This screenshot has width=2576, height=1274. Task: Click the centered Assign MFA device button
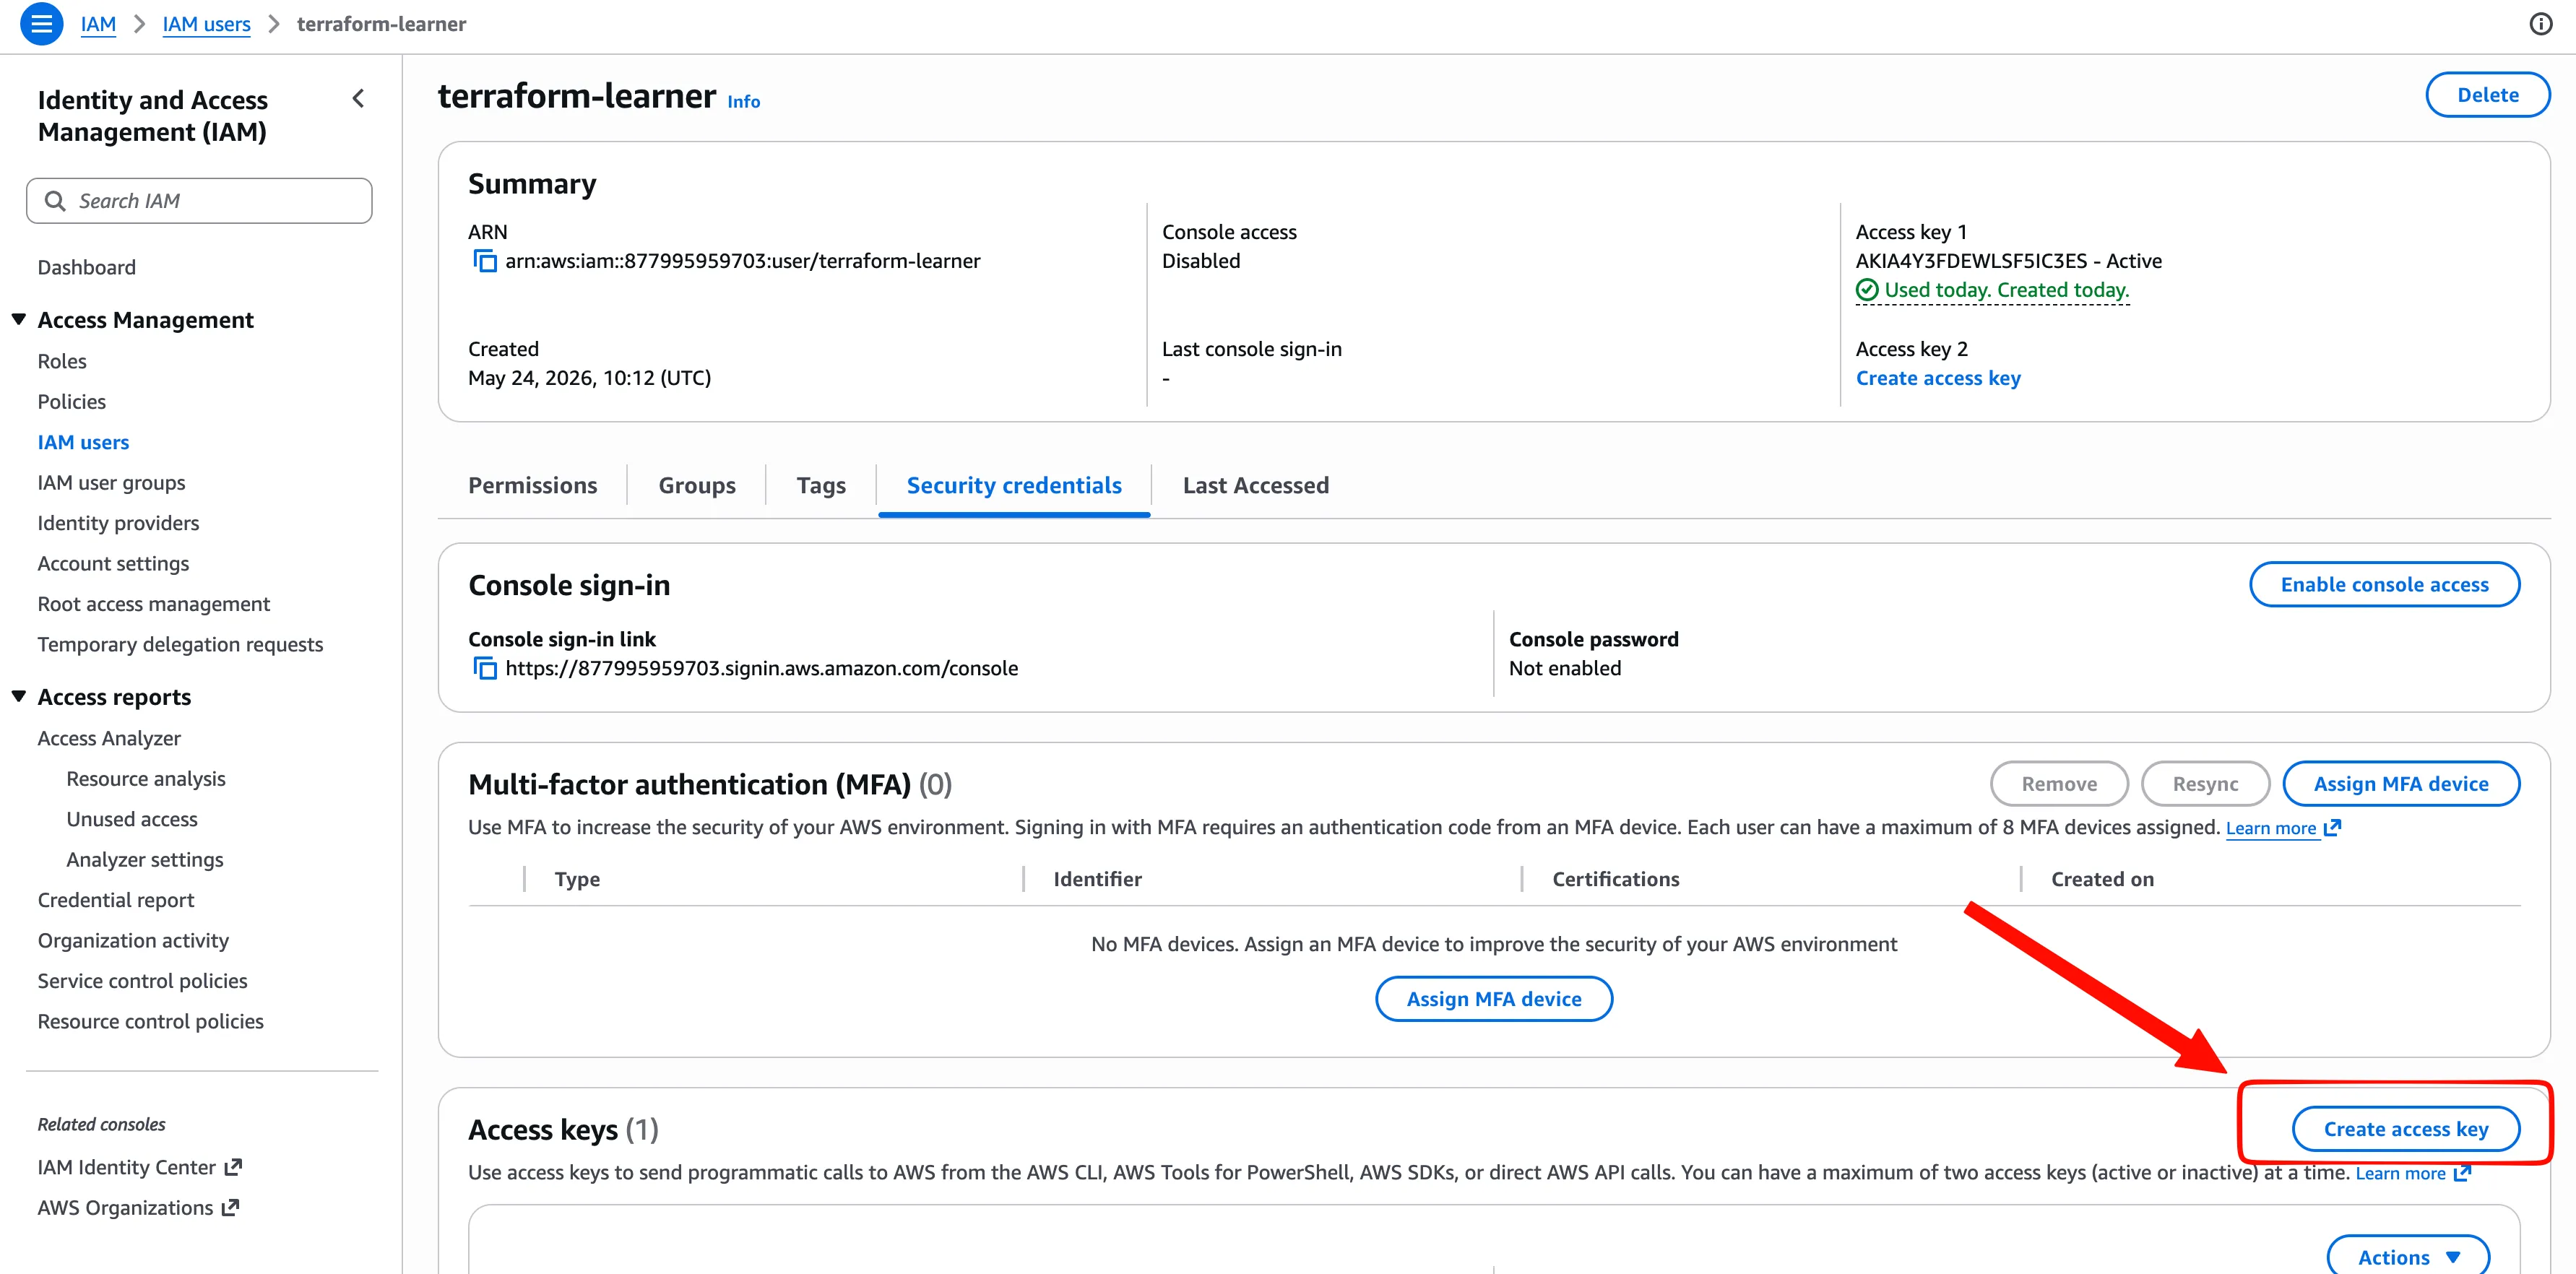point(1494,999)
